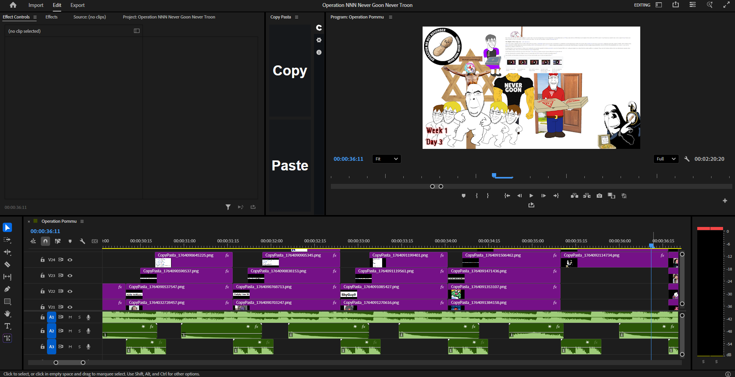Hide track V24 with eye icon
The height and width of the screenshot is (377, 735).
coord(70,260)
